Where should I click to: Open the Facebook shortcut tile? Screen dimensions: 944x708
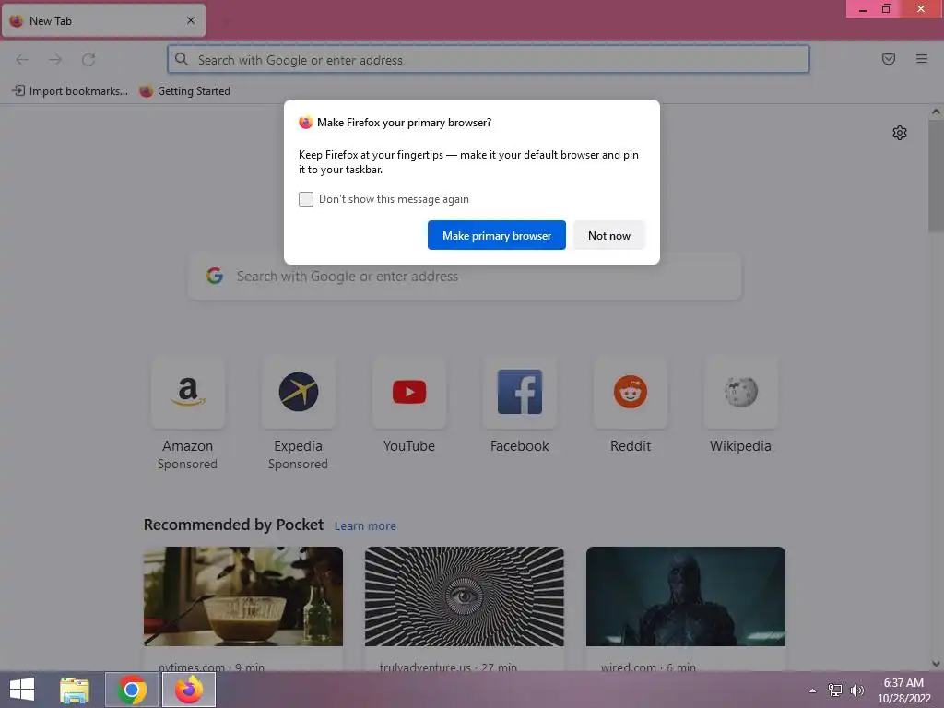520,392
